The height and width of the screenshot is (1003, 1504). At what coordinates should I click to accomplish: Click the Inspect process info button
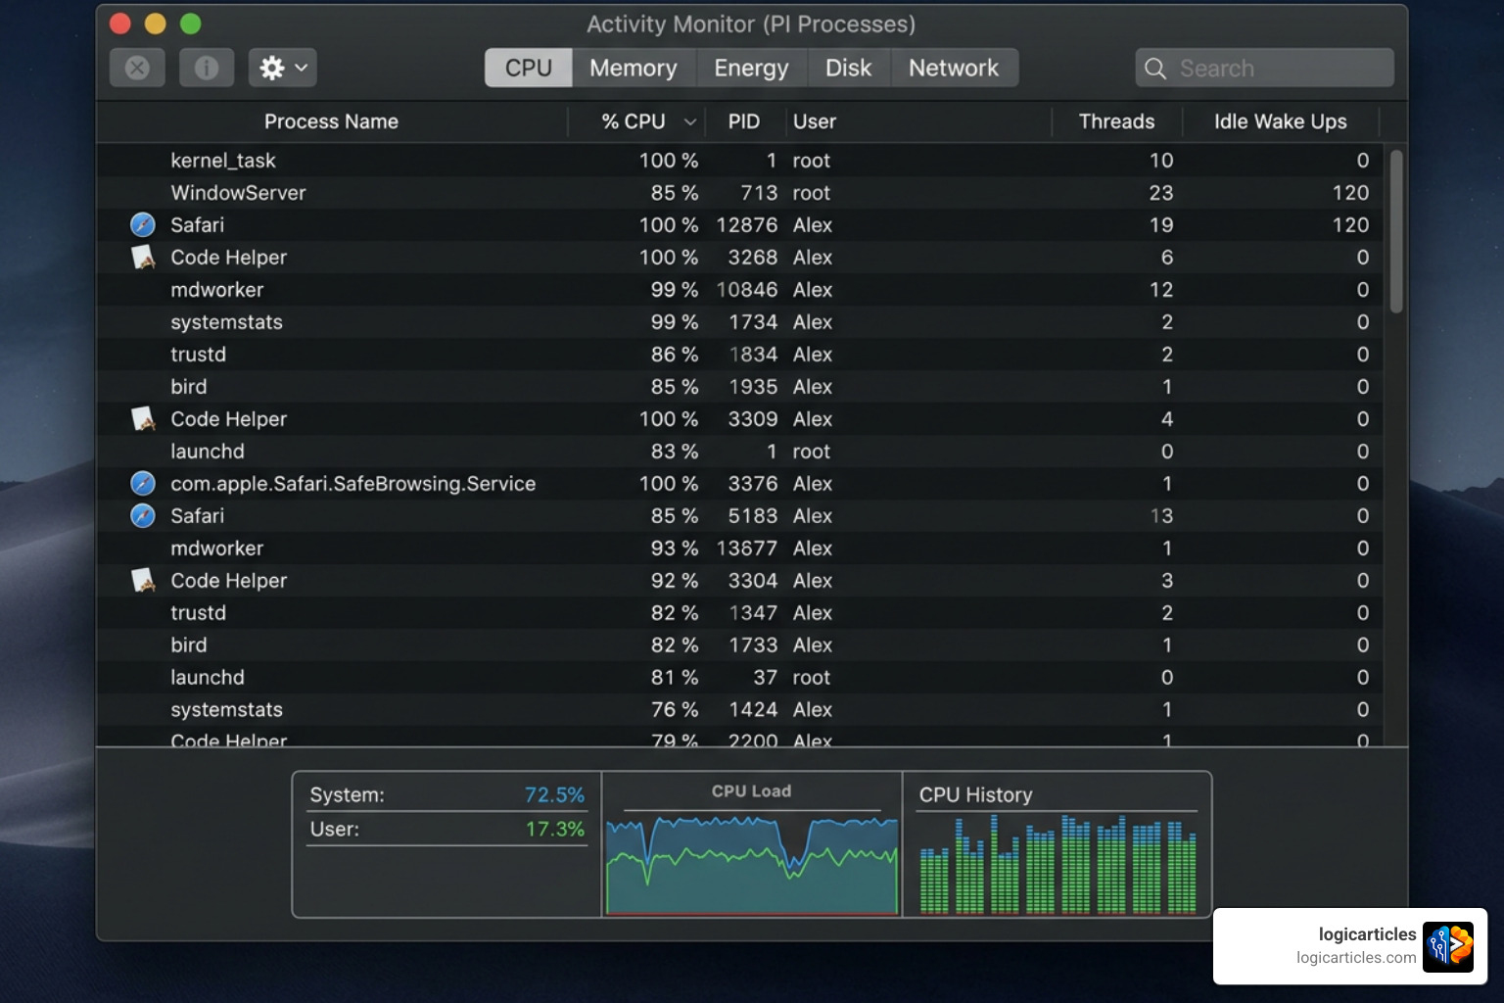[206, 68]
